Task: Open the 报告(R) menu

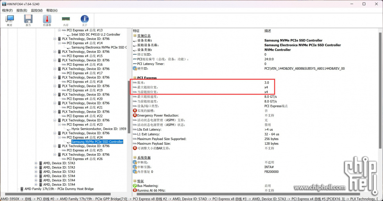Action: 22,11
